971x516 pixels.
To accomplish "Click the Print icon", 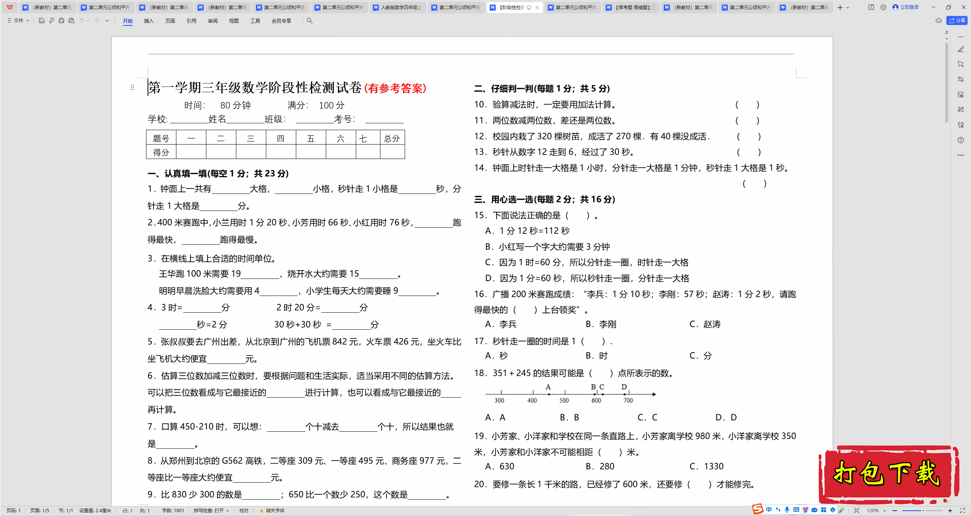I will [61, 21].
